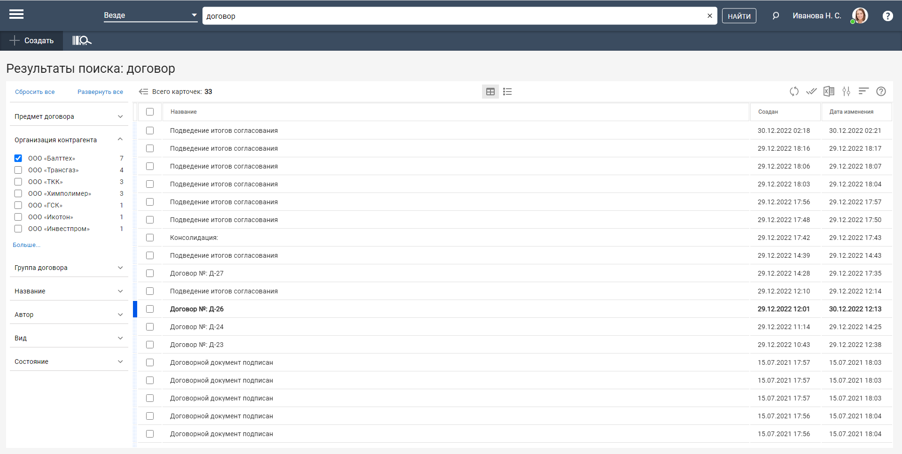Expand the Вид filter section

tap(69, 338)
